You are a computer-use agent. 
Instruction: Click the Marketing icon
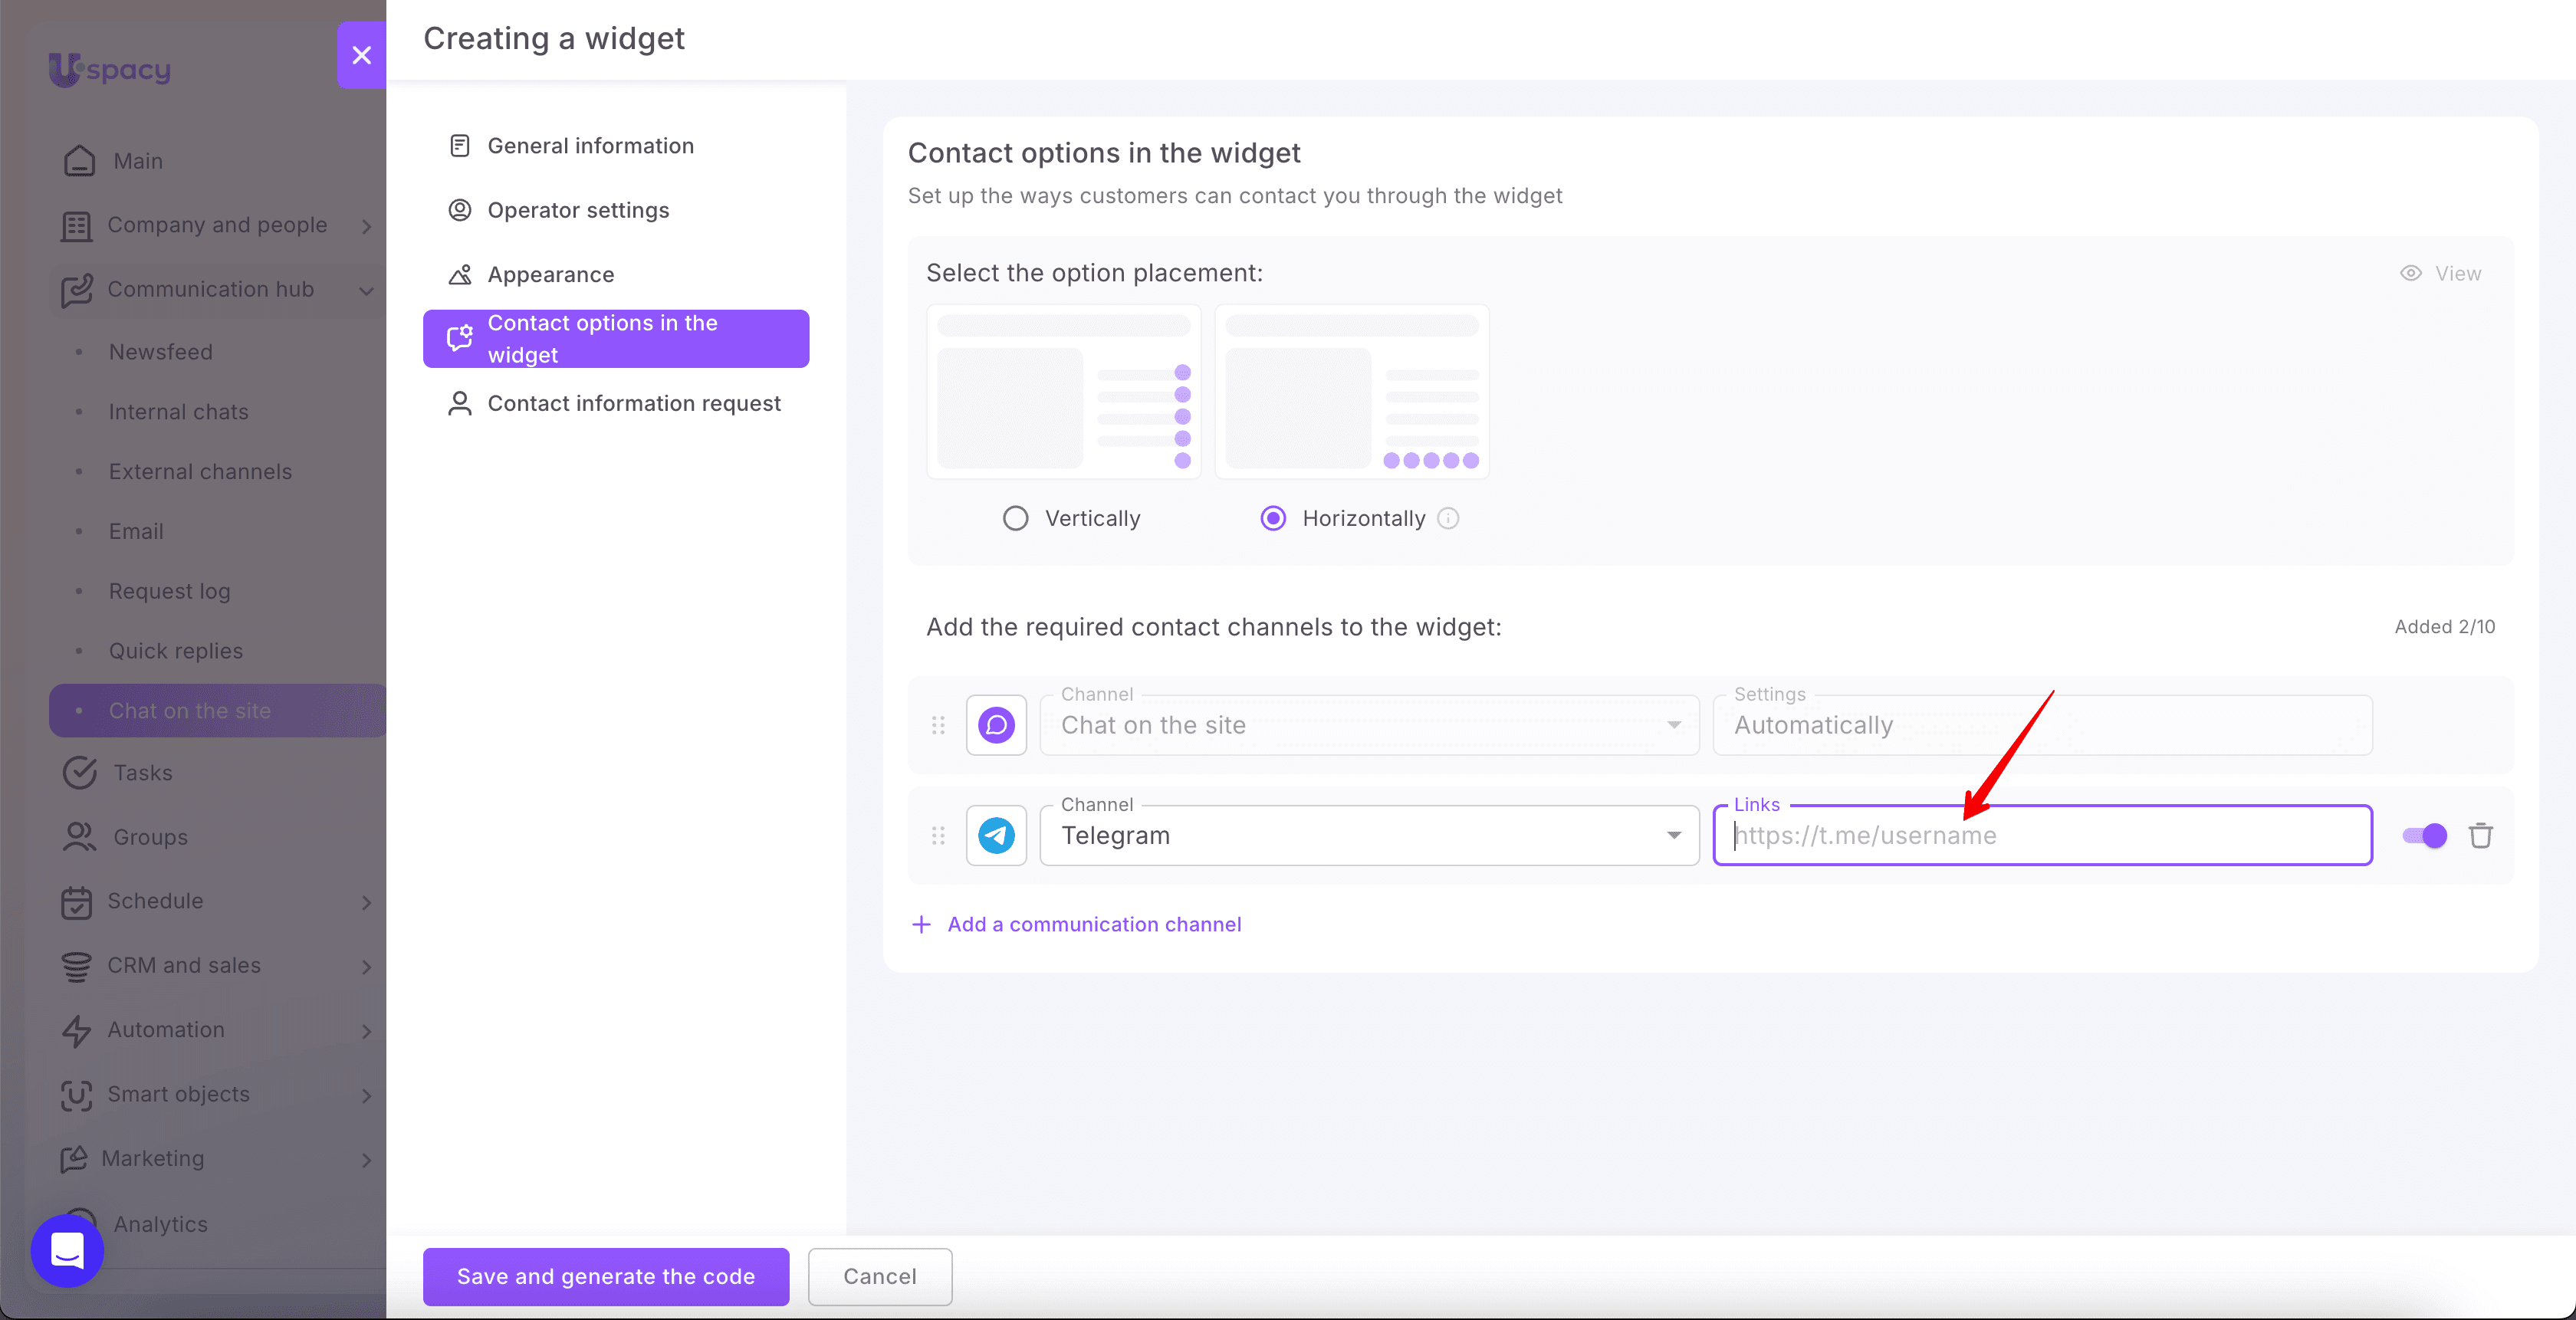click(74, 1159)
